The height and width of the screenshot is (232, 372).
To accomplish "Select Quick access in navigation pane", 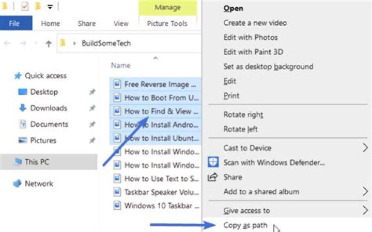I will coord(45,76).
